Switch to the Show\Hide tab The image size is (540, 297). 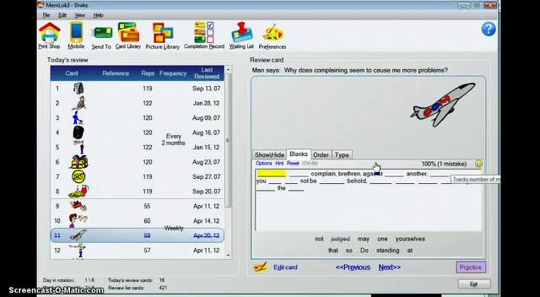click(x=269, y=155)
